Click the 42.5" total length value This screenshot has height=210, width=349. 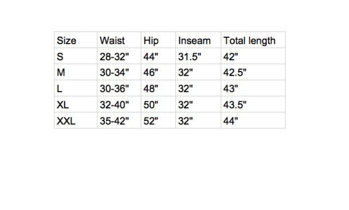click(x=234, y=73)
